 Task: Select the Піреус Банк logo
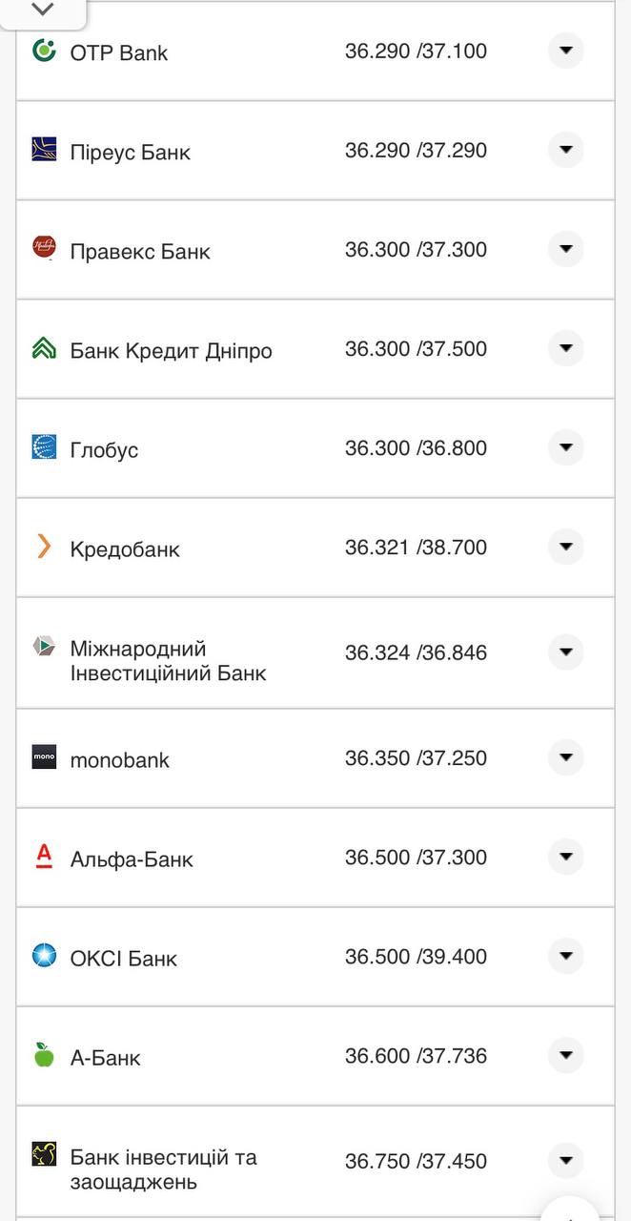tap(43, 151)
